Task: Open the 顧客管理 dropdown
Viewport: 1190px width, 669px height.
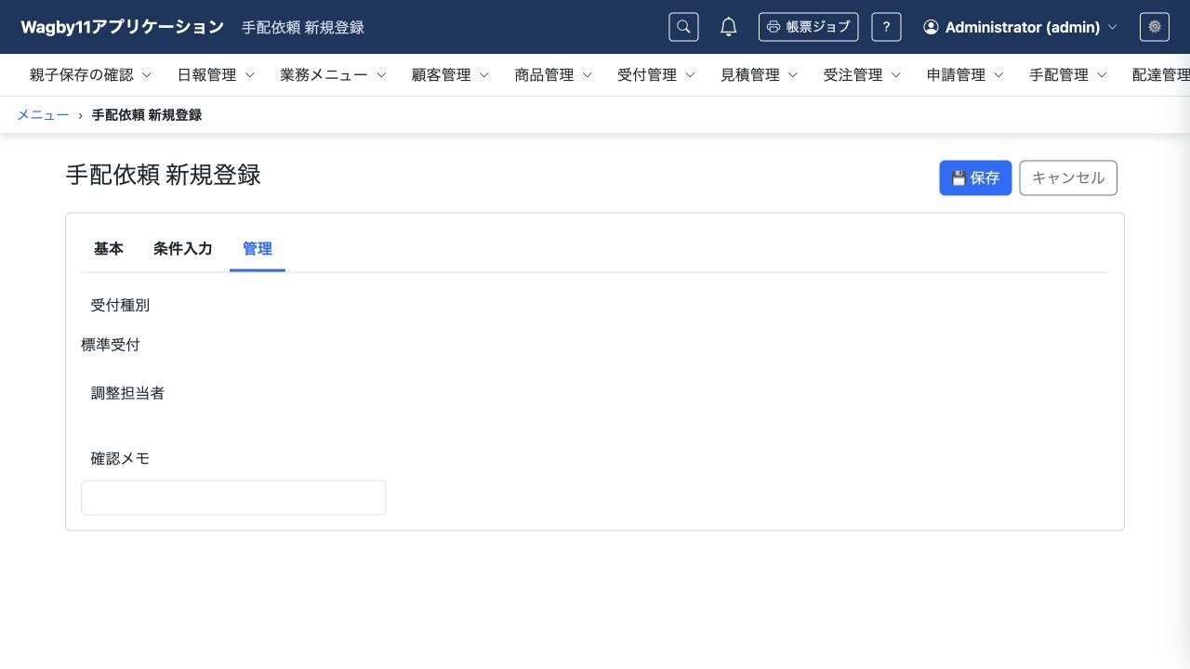Action: (x=450, y=75)
